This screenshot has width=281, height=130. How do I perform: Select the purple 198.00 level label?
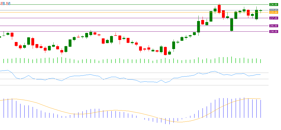[x=273, y=31]
